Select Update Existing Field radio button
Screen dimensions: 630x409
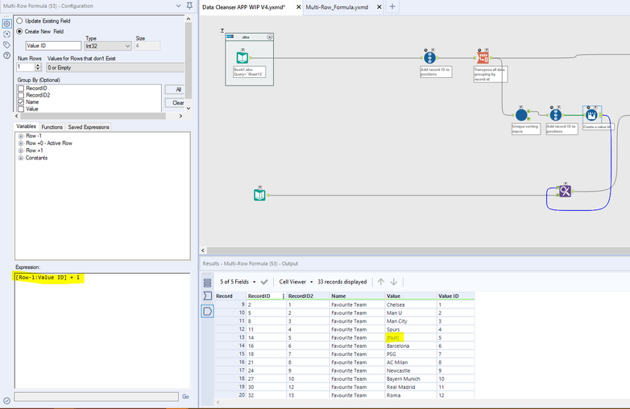[x=20, y=20]
